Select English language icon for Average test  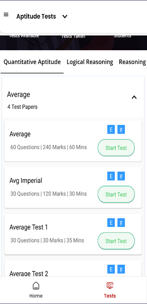click(x=111, y=130)
